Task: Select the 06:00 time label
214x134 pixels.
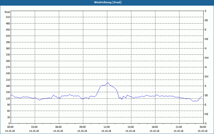Action: tap(59, 127)
